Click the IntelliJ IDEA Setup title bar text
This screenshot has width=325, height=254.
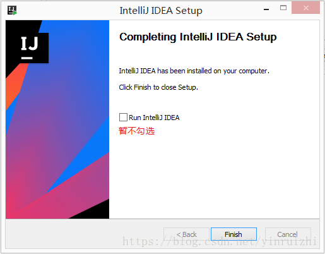click(x=161, y=11)
